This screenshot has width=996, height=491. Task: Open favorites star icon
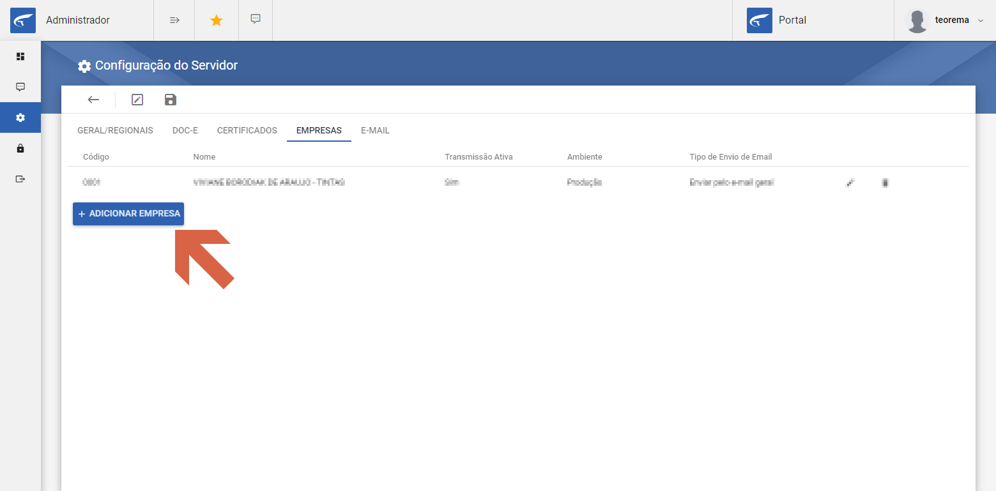click(x=217, y=20)
